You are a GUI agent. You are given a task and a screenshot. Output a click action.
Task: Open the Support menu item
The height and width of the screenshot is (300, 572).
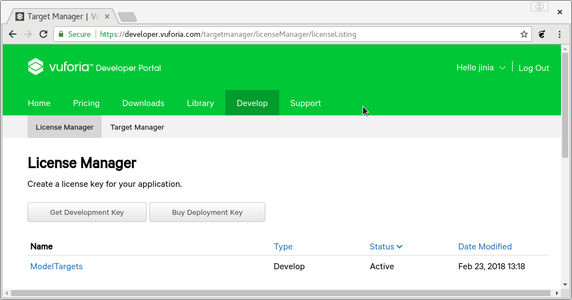point(306,103)
